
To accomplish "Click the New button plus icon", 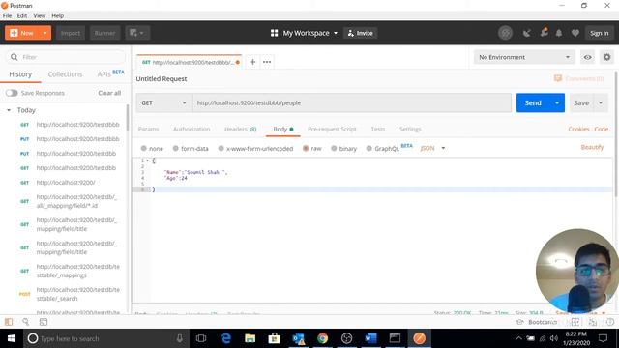I will click(x=14, y=33).
